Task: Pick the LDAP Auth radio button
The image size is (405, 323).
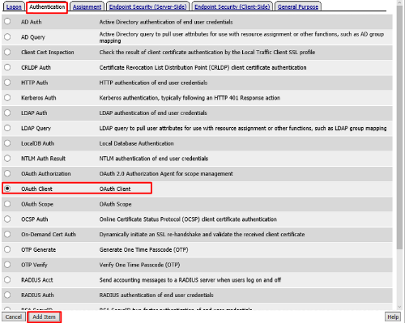Action: [x=7, y=113]
